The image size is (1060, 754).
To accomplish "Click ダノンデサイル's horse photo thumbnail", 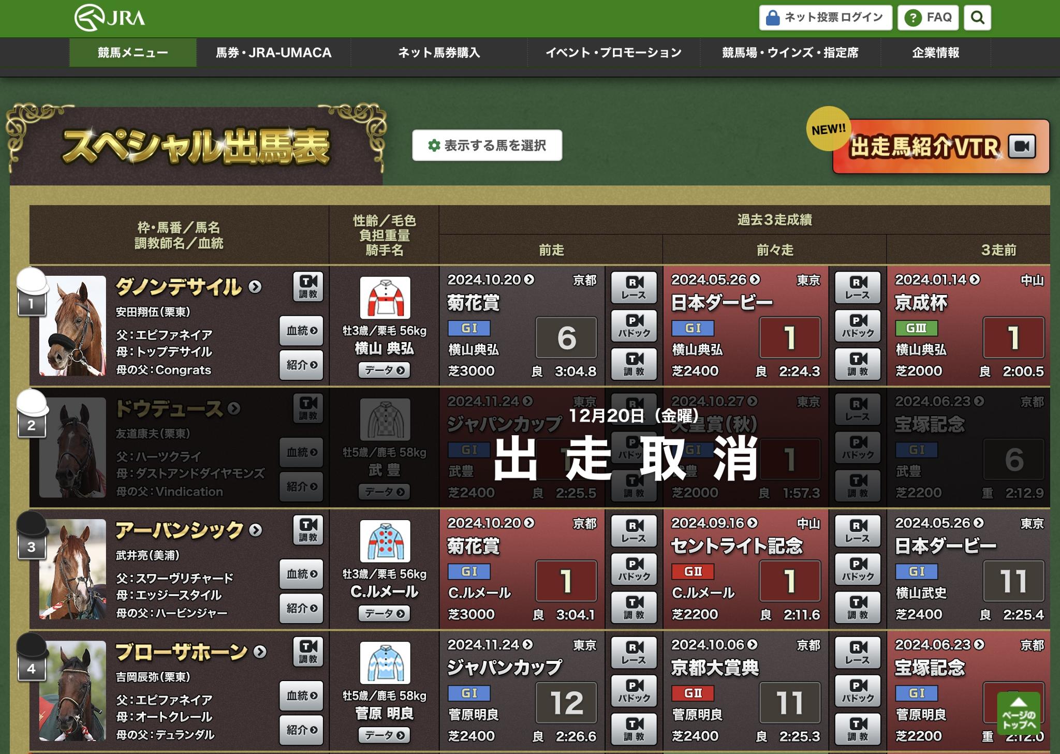I will pos(72,326).
